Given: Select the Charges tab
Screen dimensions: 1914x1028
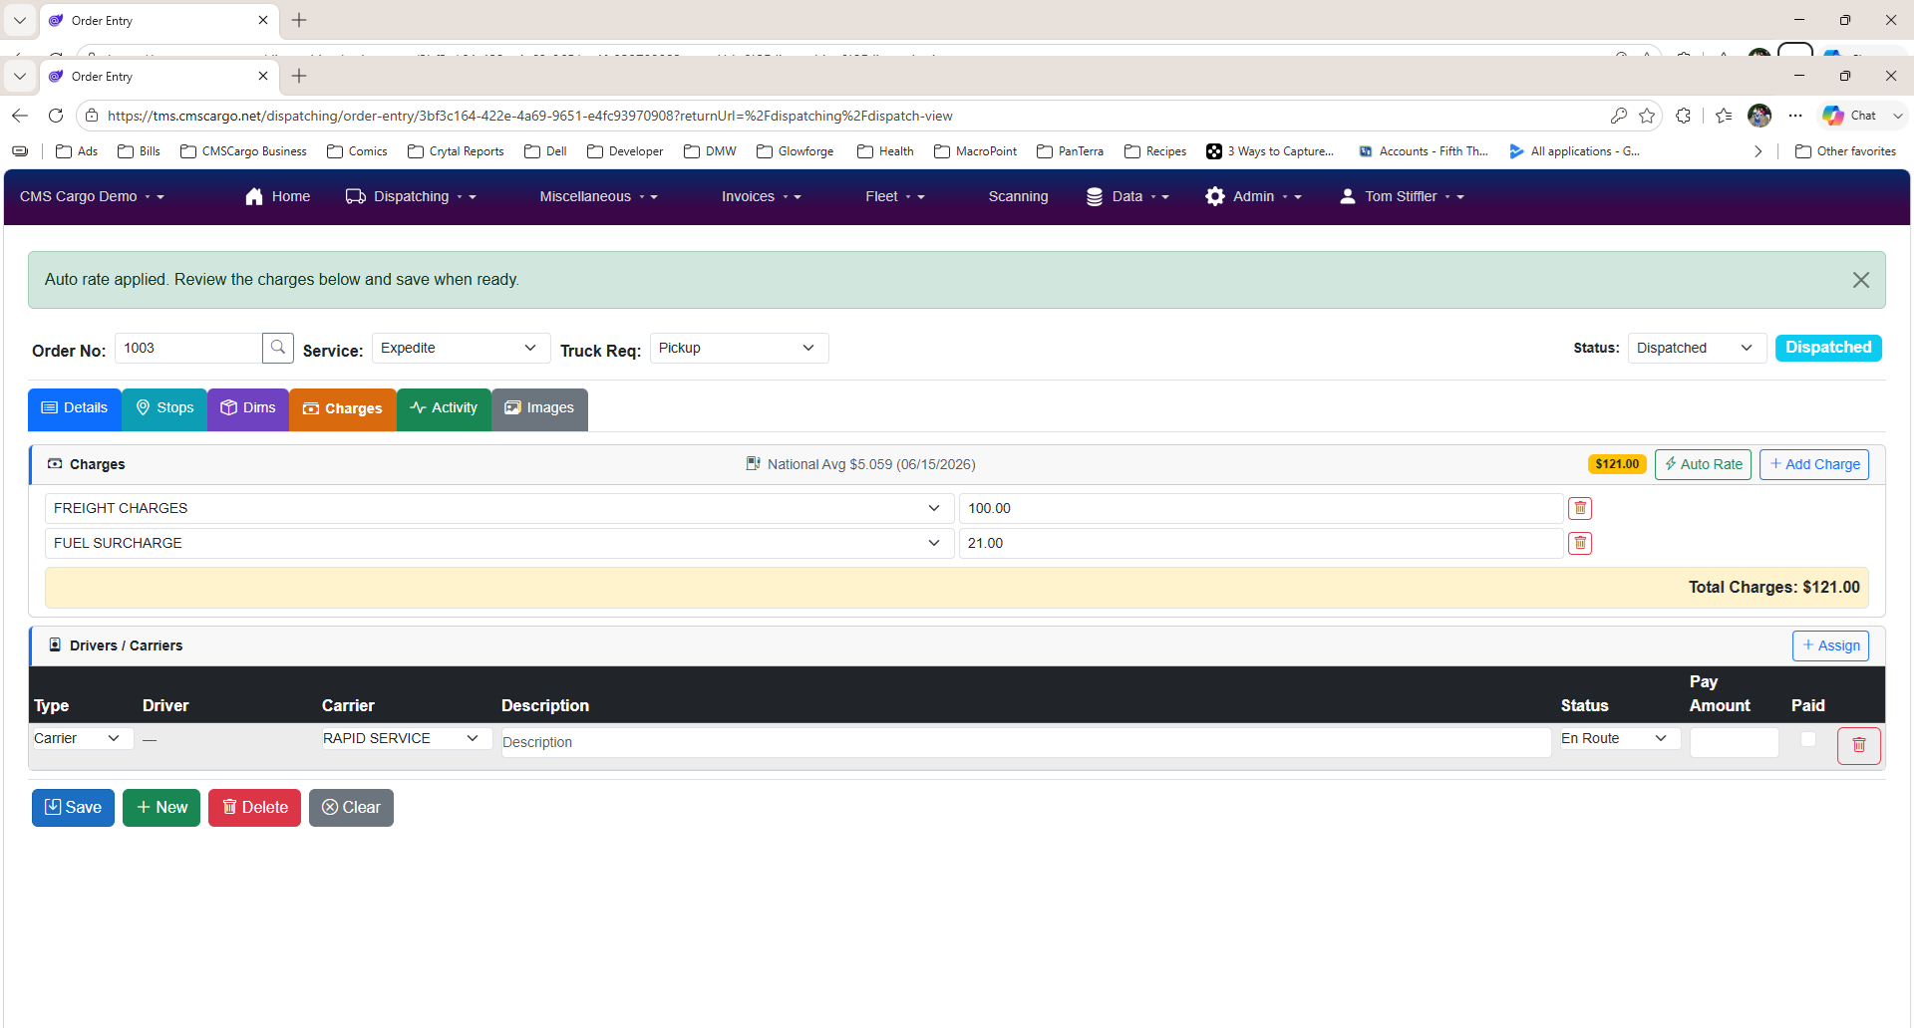Looking at the screenshot, I should click(343, 408).
